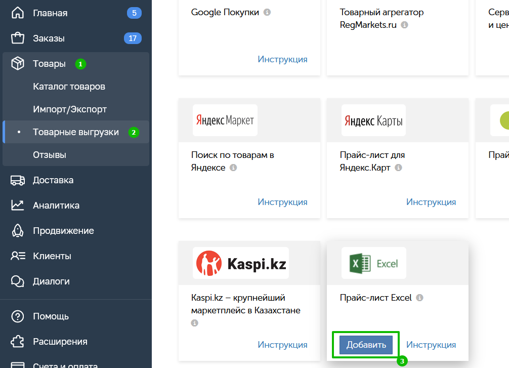This screenshot has width=509, height=368.
Task: Click Google Покупки card title
Action: point(225,12)
